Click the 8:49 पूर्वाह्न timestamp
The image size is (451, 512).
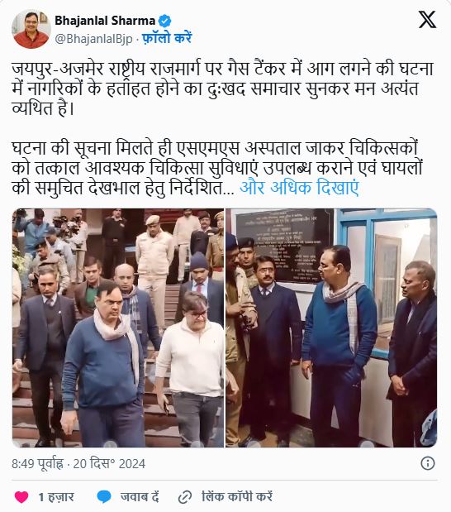pyautogui.click(x=37, y=464)
